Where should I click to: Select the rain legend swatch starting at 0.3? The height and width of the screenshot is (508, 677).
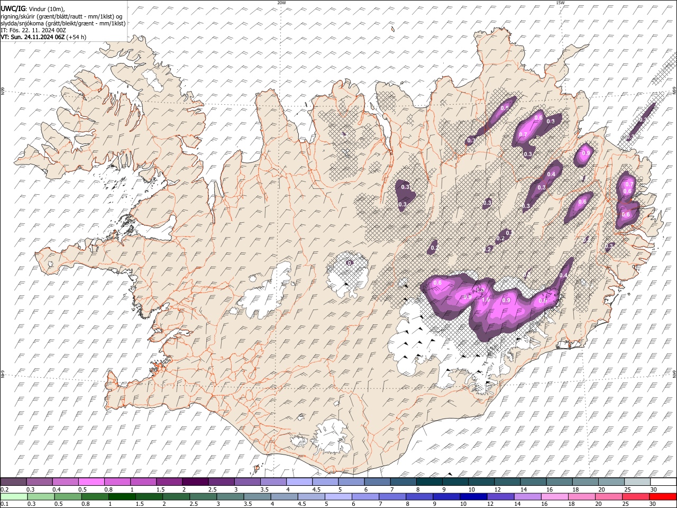point(40,496)
